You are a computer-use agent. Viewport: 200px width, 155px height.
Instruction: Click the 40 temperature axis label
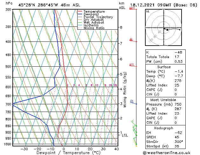point(116,149)
